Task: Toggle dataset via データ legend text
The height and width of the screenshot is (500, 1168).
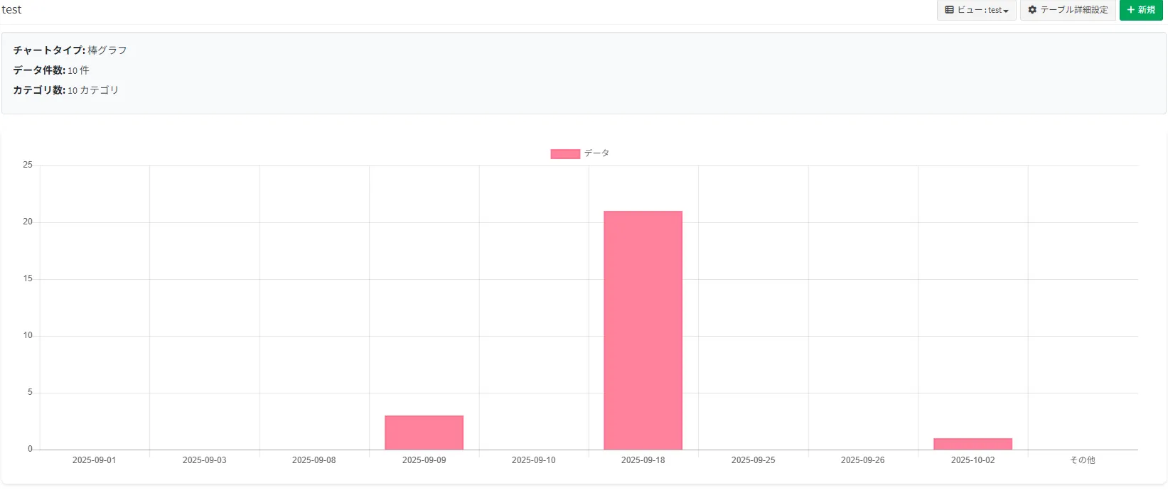Action: (x=596, y=153)
